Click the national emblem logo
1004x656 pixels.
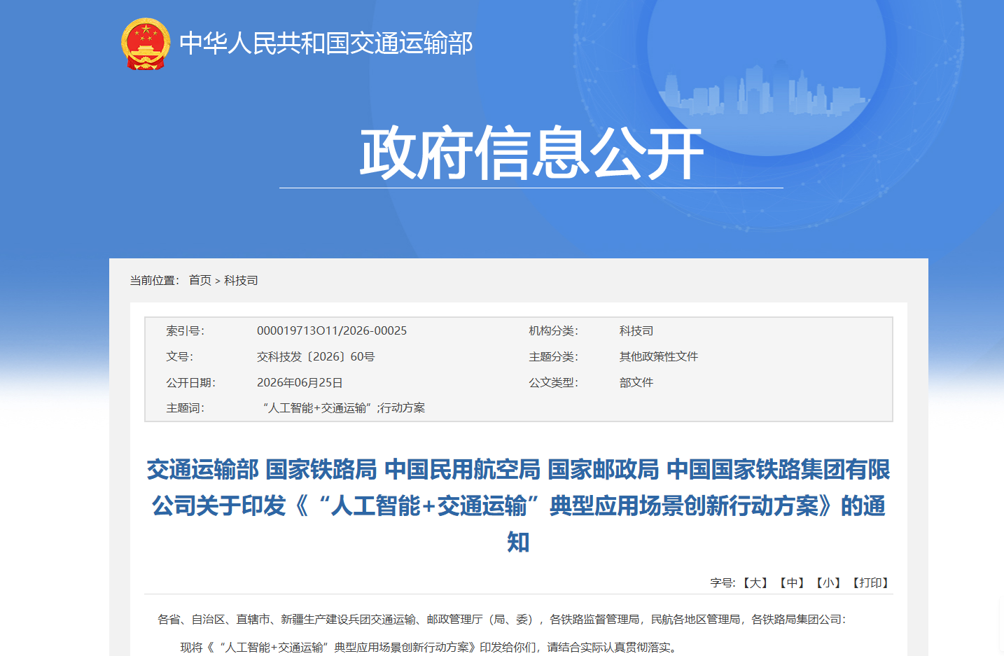coord(146,43)
